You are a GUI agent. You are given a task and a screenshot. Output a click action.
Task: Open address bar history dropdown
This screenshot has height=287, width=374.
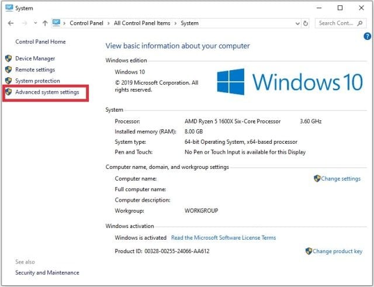pyautogui.click(x=297, y=23)
